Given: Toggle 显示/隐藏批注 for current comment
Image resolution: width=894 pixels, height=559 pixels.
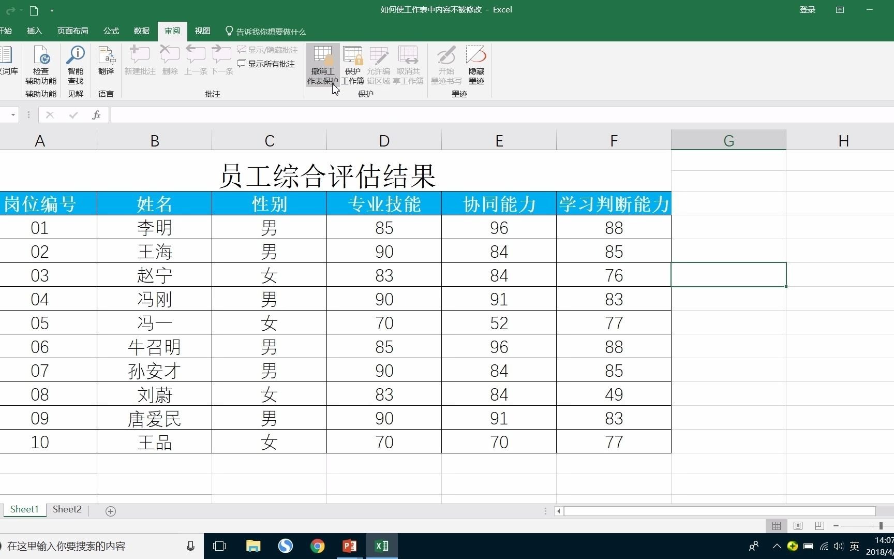Looking at the screenshot, I should pos(267,50).
